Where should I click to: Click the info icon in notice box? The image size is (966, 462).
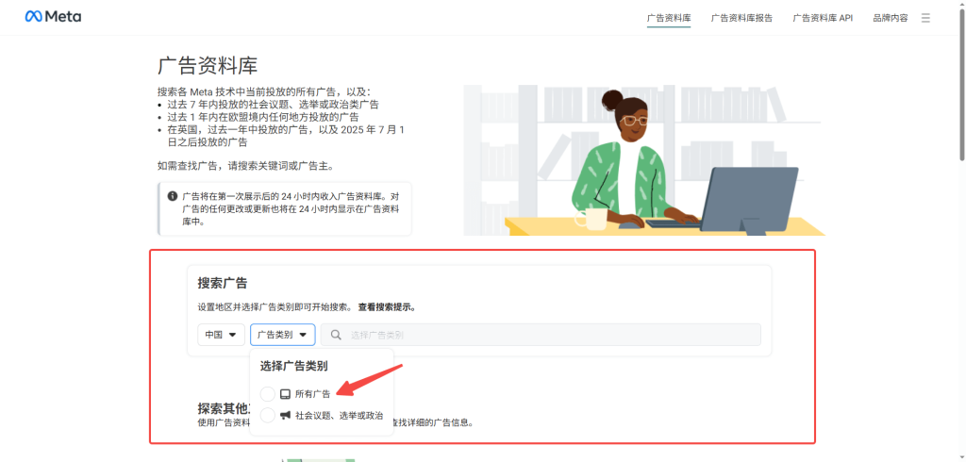[x=173, y=196]
